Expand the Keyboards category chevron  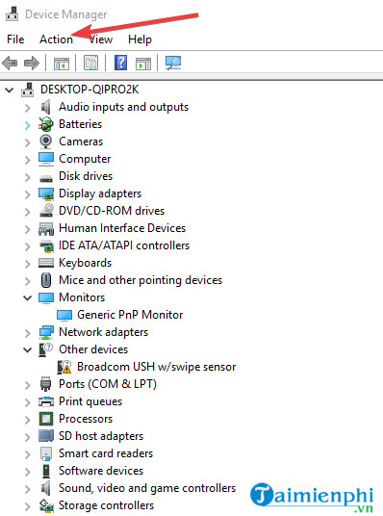pos(28,264)
